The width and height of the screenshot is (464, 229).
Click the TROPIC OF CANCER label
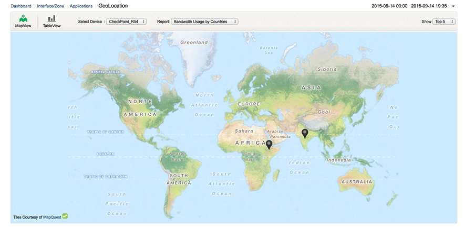tap(106, 132)
